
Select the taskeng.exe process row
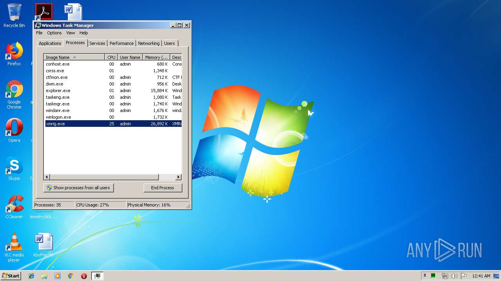pos(113,97)
